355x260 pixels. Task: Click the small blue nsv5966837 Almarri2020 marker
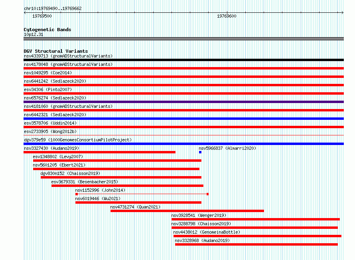click(200, 152)
